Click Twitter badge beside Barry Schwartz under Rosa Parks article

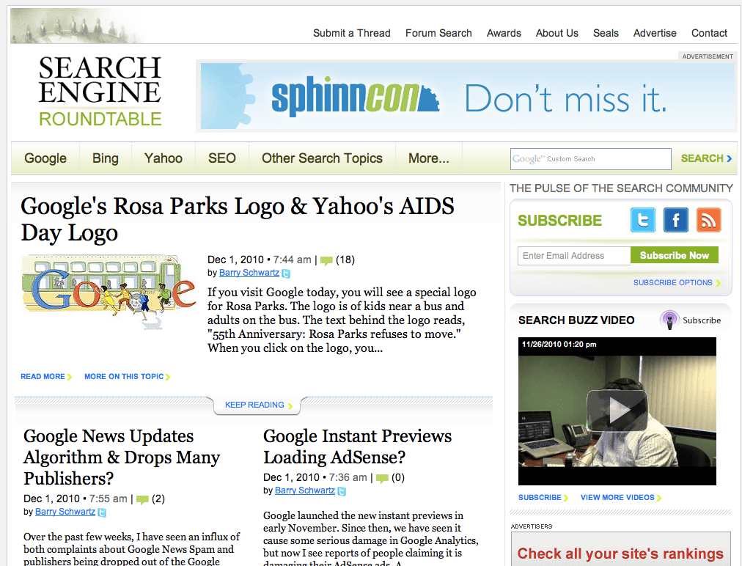(x=286, y=273)
